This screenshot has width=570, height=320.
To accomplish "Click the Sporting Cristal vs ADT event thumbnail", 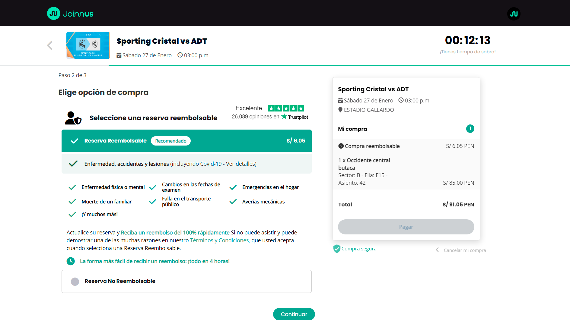I will tap(88, 45).
